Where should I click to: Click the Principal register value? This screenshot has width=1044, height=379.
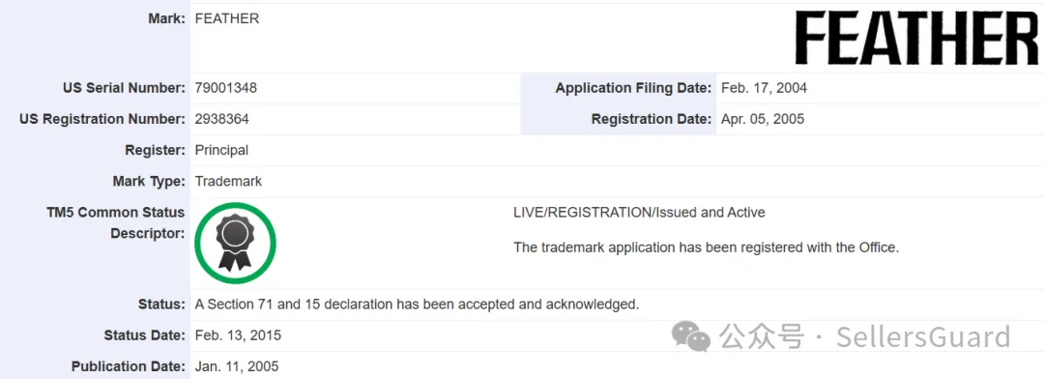[221, 151]
